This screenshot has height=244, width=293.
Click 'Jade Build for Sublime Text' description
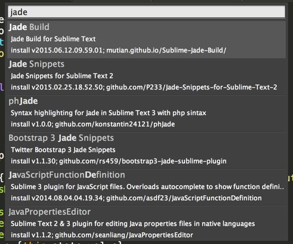tap(53, 39)
